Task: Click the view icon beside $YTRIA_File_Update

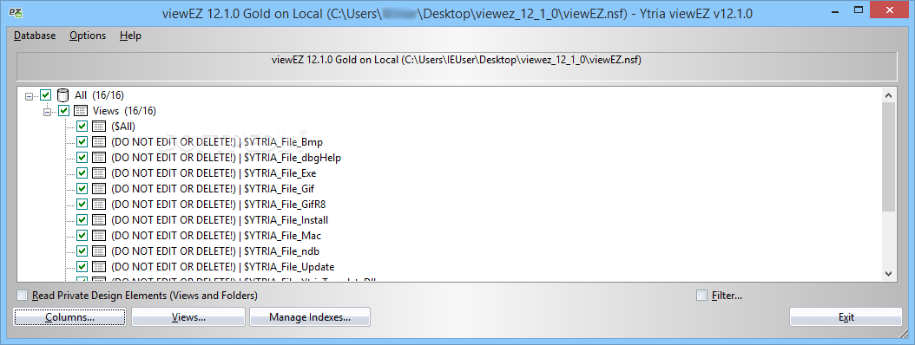Action: 99,267
